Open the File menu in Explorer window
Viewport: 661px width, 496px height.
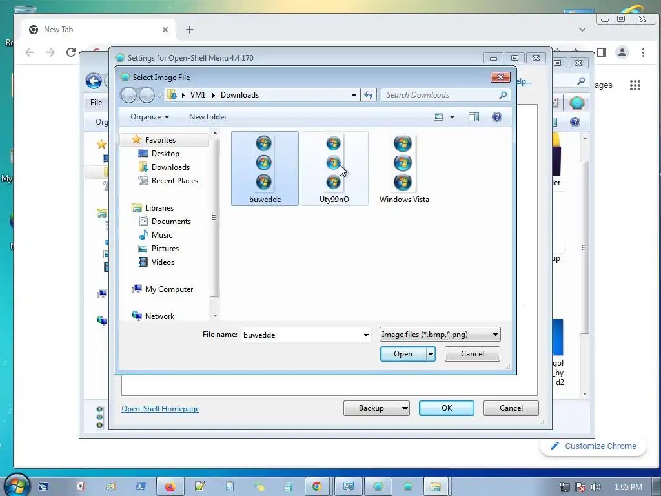click(96, 103)
